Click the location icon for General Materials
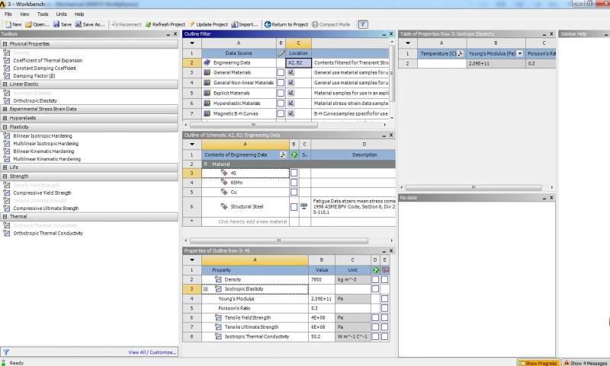The image size is (610, 366). click(291, 72)
